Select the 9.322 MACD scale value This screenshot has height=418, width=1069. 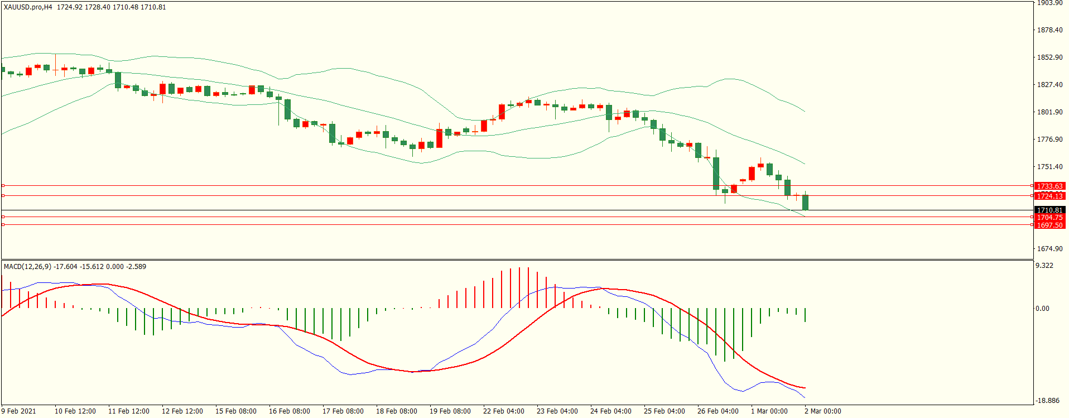pos(1044,266)
